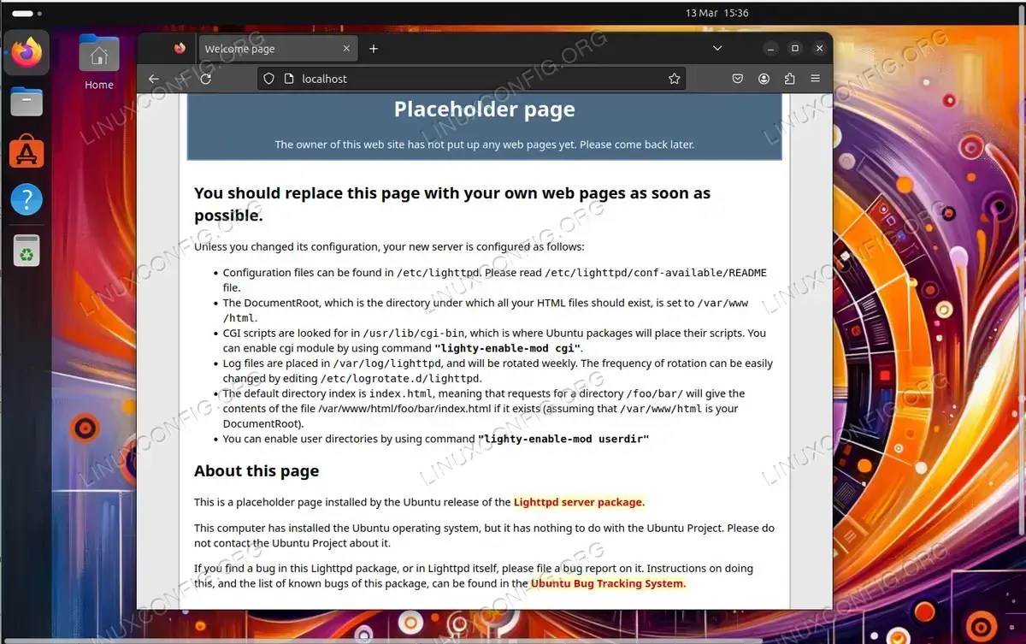Open a new tab with the plus button
The height and width of the screenshot is (644, 1026).
(374, 49)
